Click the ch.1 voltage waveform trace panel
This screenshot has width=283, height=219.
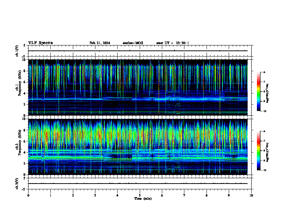tap(140, 51)
